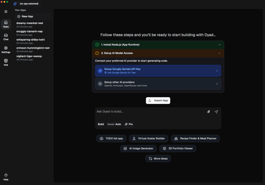The image size is (265, 185).
Task: Open the Build mode selector
Action: point(101,124)
